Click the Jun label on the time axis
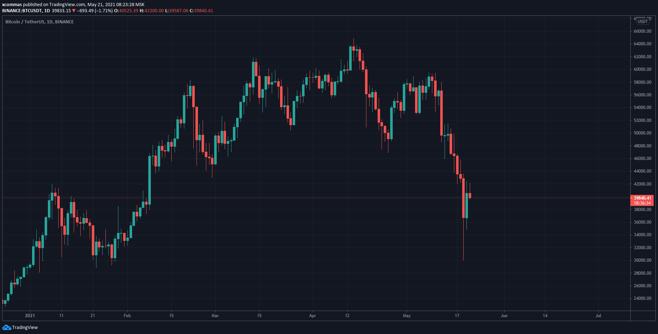The width and height of the screenshot is (658, 334). pos(504,316)
